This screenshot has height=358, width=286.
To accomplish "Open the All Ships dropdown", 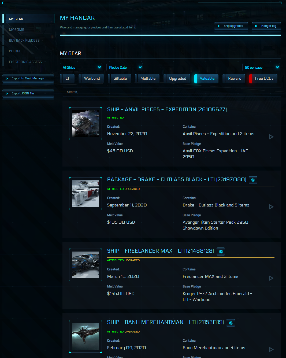I will (81, 67).
